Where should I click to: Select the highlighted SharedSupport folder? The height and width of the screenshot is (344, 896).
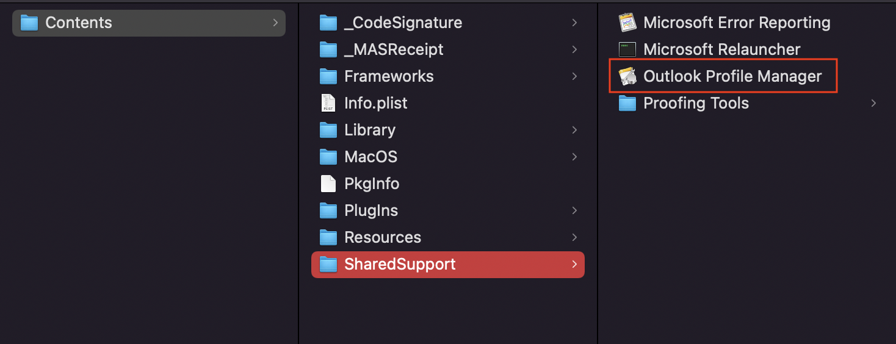coord(399,264)
